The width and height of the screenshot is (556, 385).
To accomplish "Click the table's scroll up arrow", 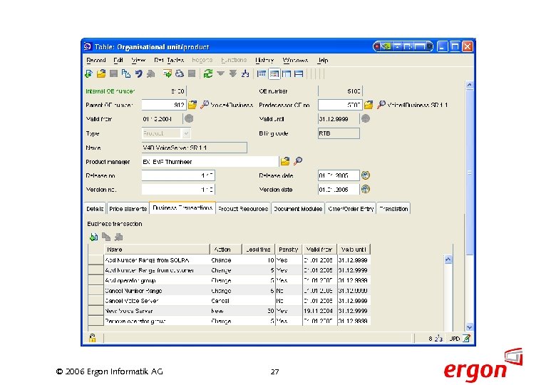I will [x=448, y=260].
